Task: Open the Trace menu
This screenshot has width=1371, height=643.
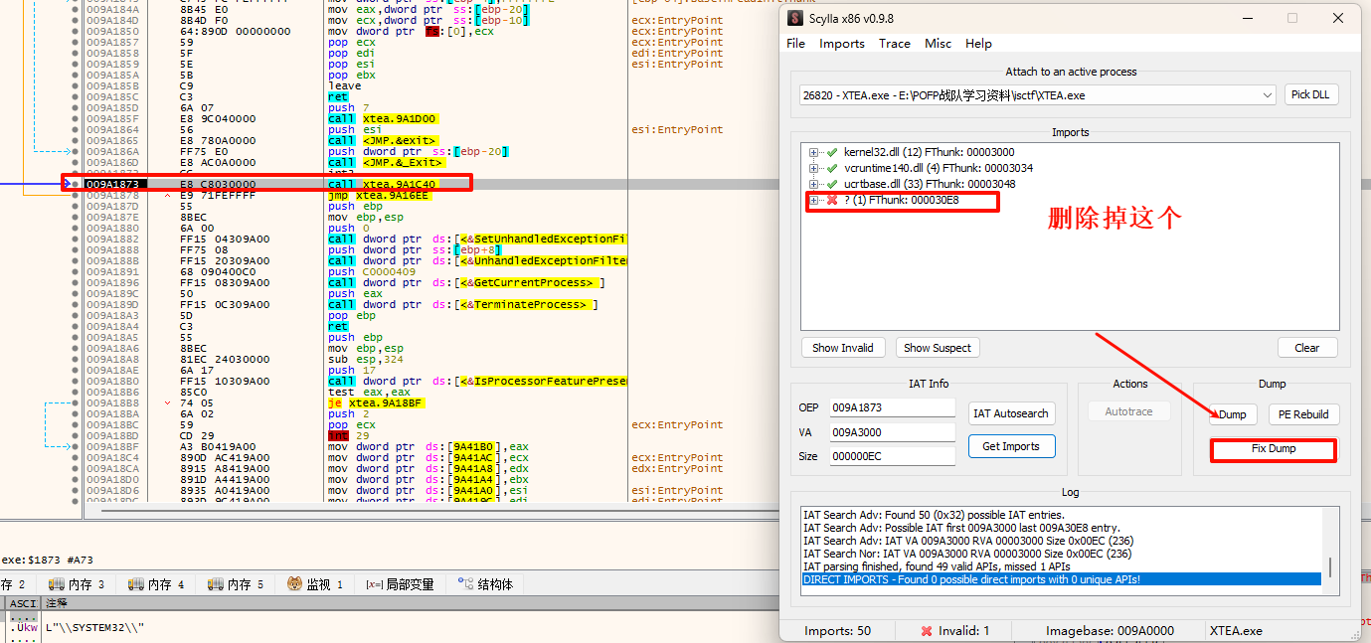Action: pyautogui.click(x=894, y=44)
